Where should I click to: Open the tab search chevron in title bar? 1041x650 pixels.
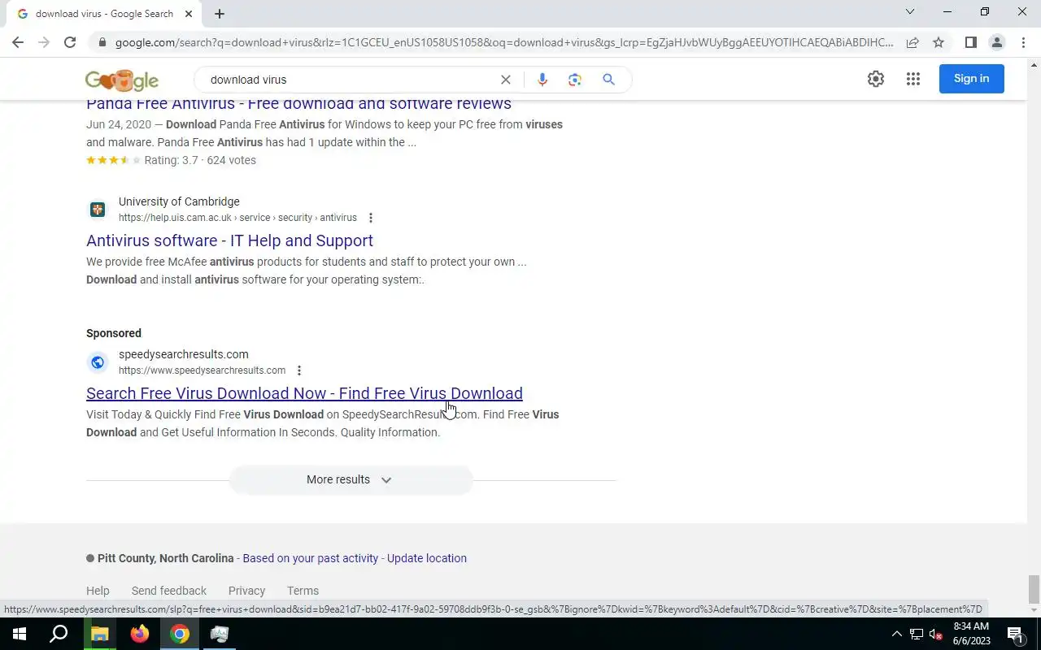(x=910, y=11)
